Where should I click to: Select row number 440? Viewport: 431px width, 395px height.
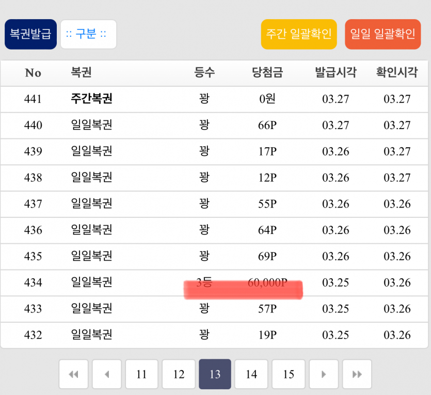click(x=33, y=125)
